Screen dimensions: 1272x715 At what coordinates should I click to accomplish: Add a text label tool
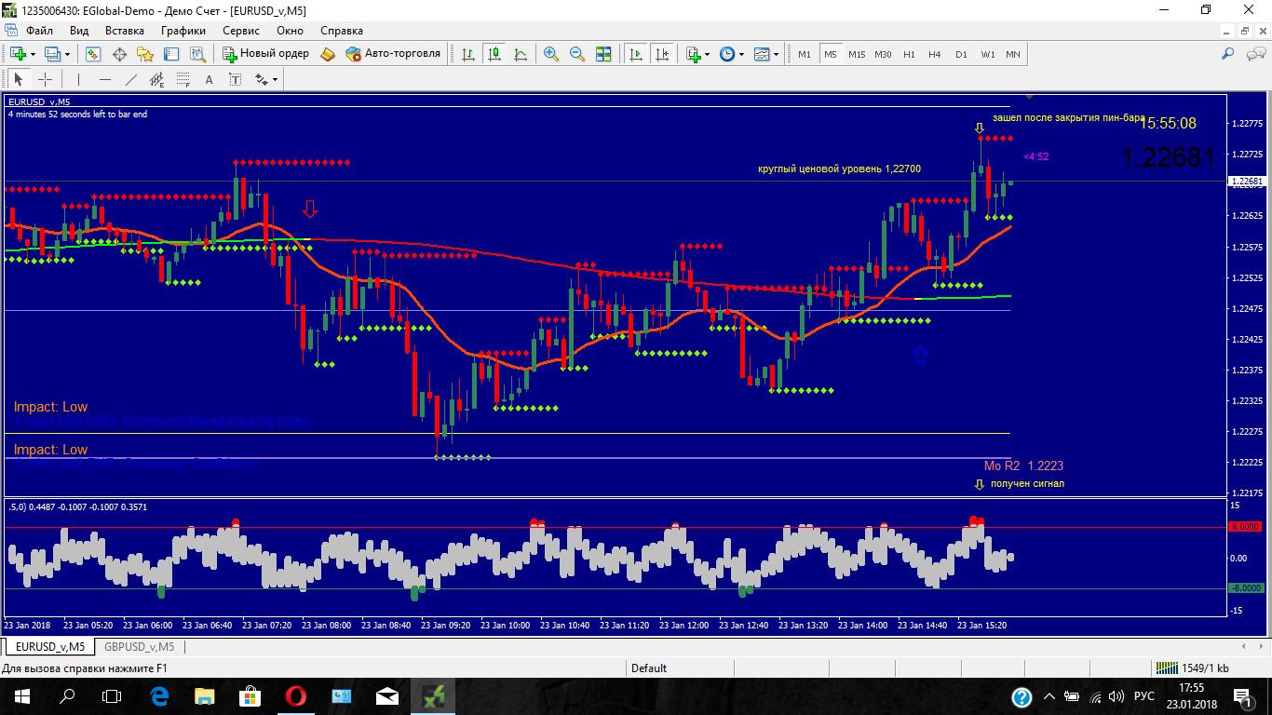coord(209,79)
